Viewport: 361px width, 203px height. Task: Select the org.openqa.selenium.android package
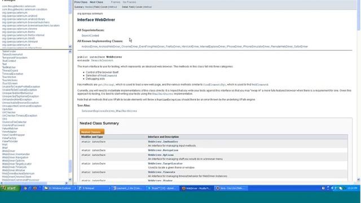pyautogui.click(x=20, y=16)
